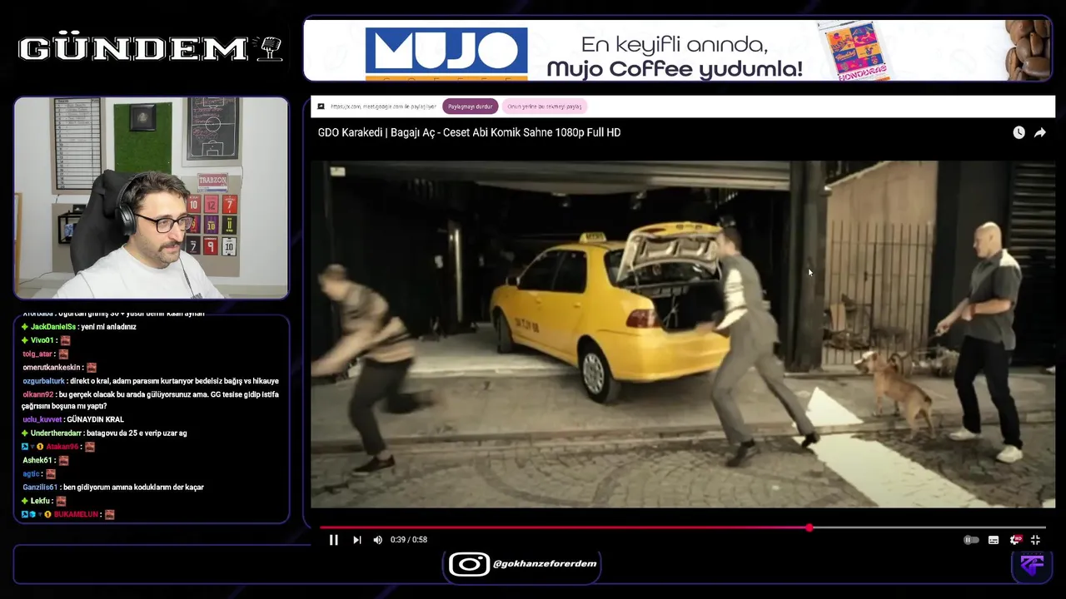This screenshot has width=1066, height=599.
Task: Click the microphone icon next to GÜNDEM
Action: tap(271, 48)
